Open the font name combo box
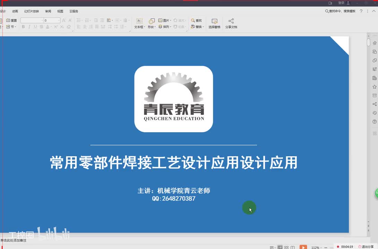This screenshot has height=249, width=378. pyautogui.click(x=32, y=20)
